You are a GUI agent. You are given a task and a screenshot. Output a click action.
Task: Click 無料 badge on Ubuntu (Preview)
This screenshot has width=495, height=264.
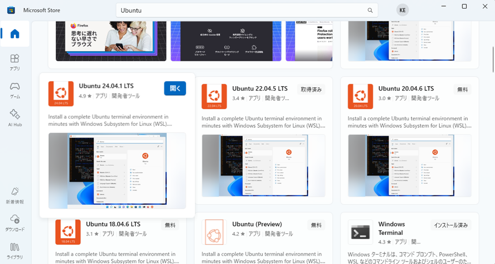(316, 225)
